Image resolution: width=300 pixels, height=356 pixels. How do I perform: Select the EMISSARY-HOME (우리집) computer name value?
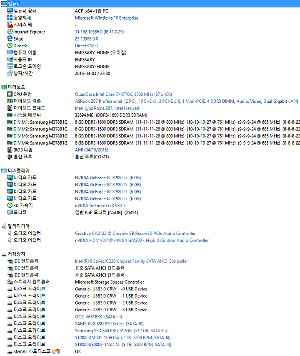pos(100,53)
